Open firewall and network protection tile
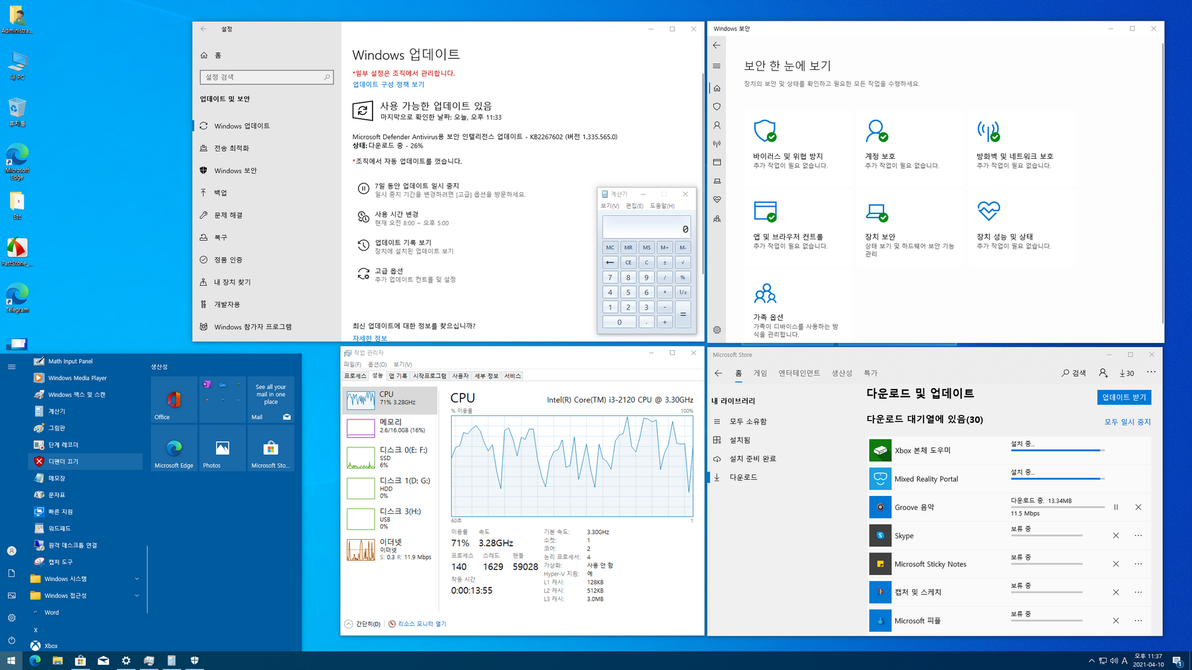 (x=1022, y=148)
